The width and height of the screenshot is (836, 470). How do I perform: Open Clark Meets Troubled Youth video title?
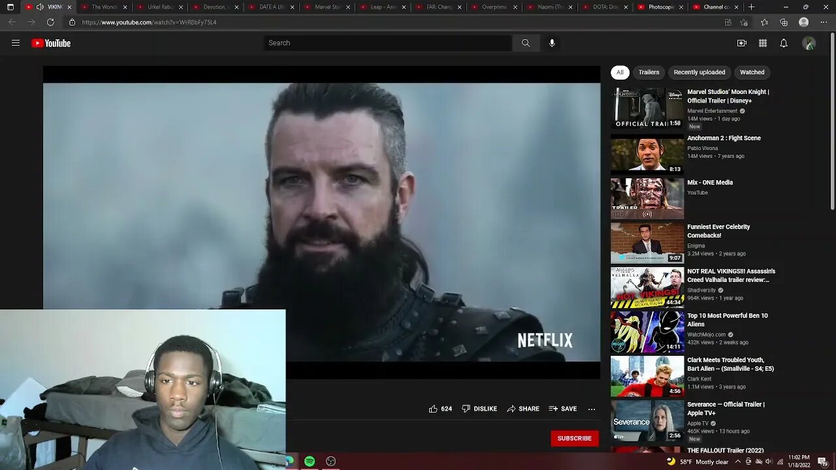pos(730,364)
